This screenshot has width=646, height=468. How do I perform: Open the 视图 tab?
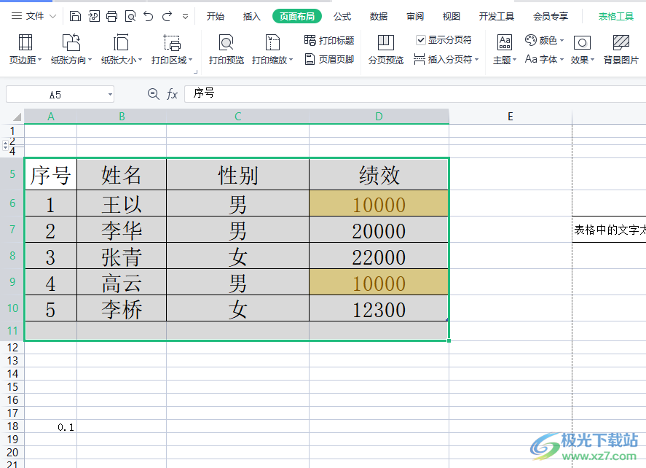coord(451,17)
